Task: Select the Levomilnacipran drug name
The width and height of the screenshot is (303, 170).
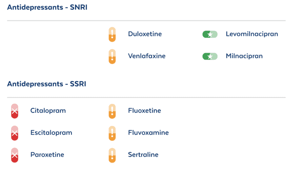Action: tap(252, 34)
